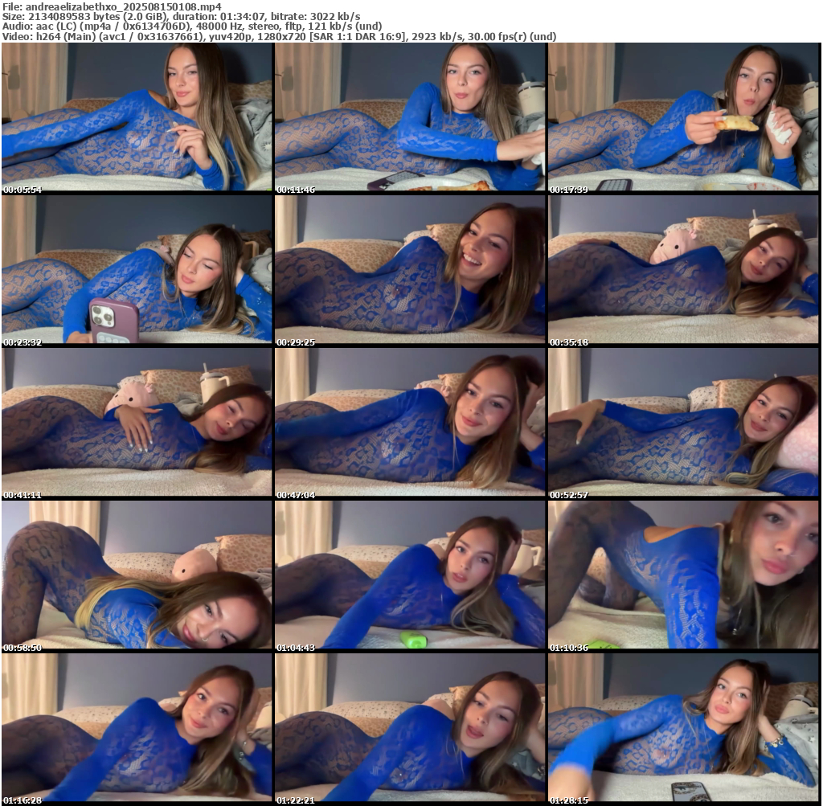823x806 pixels.
Task: Open the 00:47:04 preview thumbnail
Action: [410, 423]
